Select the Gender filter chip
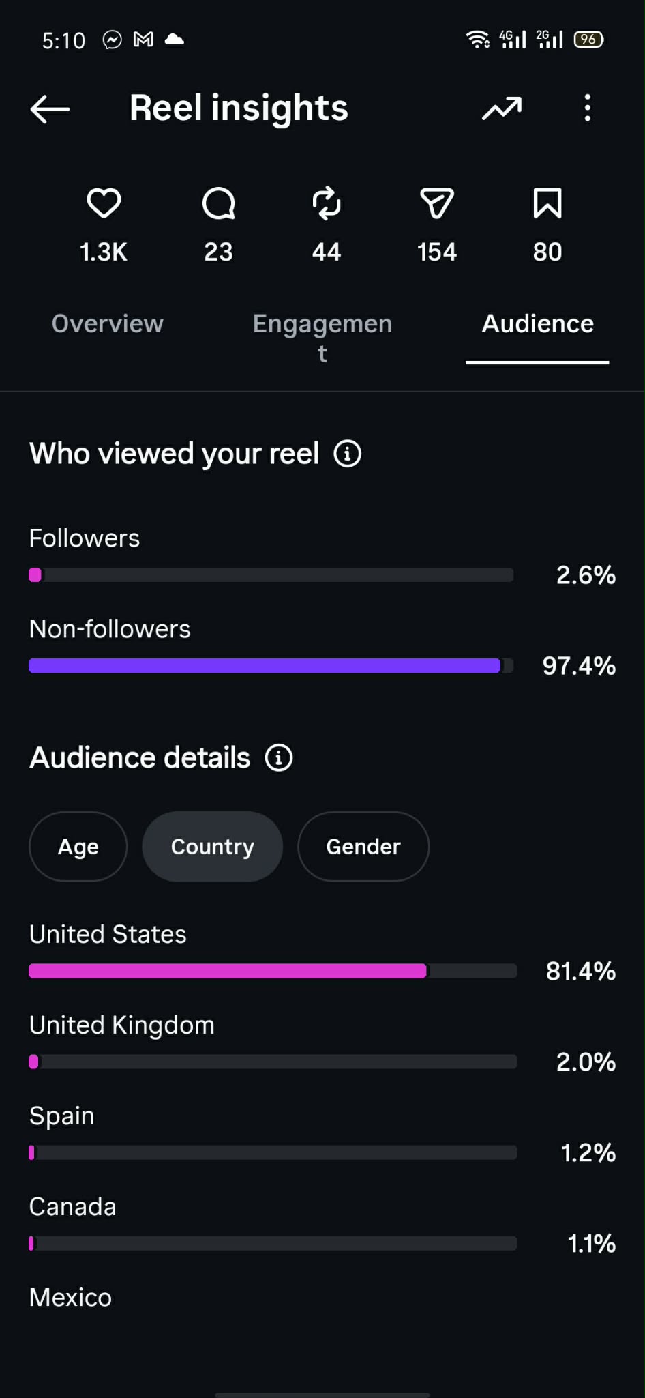 363,847
